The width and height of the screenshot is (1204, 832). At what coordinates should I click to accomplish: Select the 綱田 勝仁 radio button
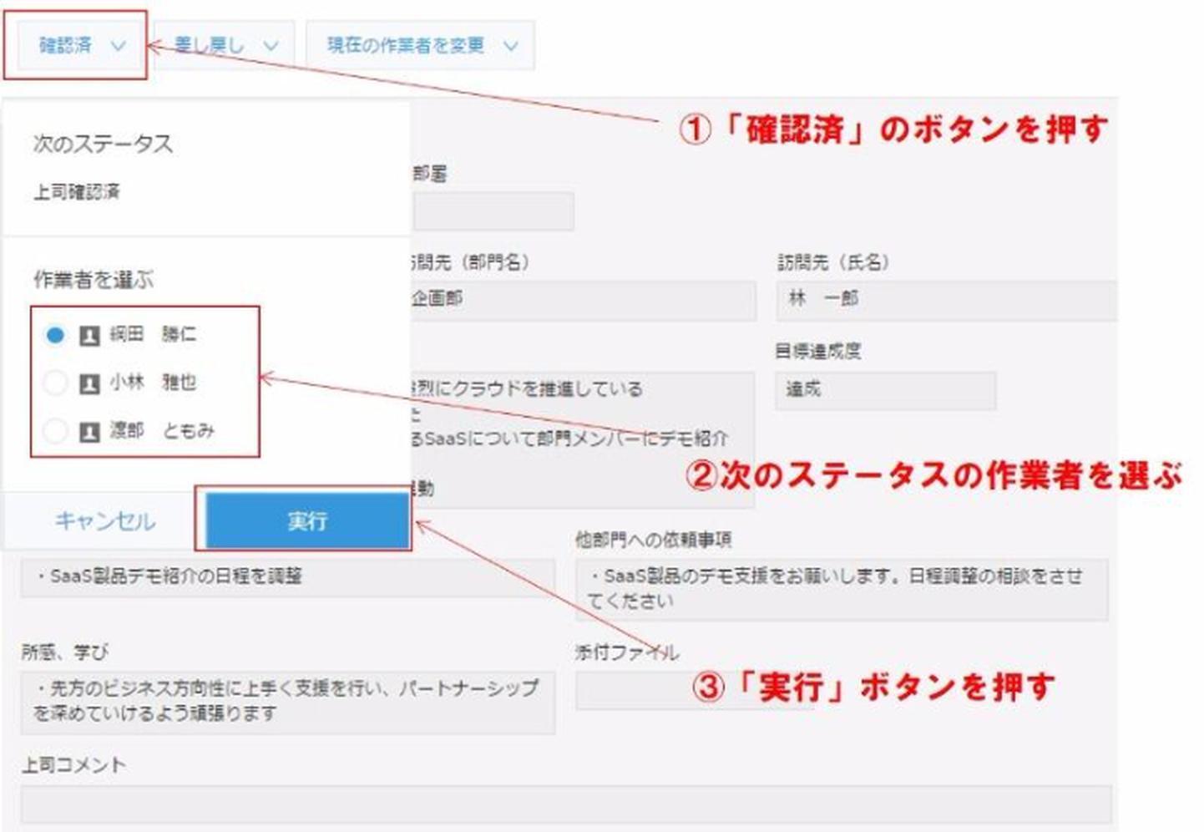(x=55, y=335)
